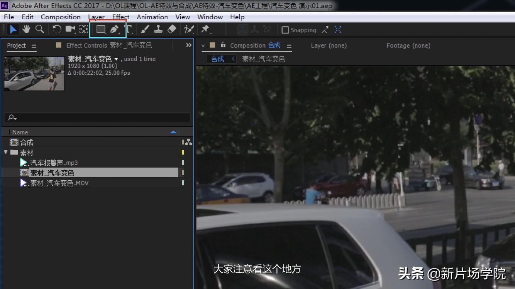Viewport: 515px width, 289px height.
Task: Sort items by clicking the Name column header
Action: click(20, 132)
